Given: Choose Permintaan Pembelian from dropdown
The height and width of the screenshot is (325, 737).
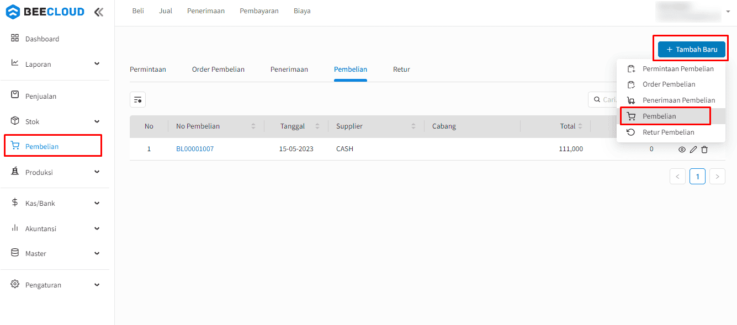Looking at the screenshot, I should pos(671,69).
